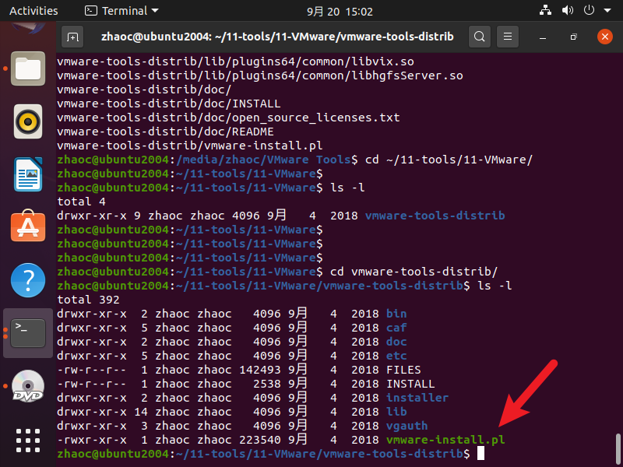Expand the Terminal app menu
The height and width of the screenshot is (467, 623).
pos(121,11)
